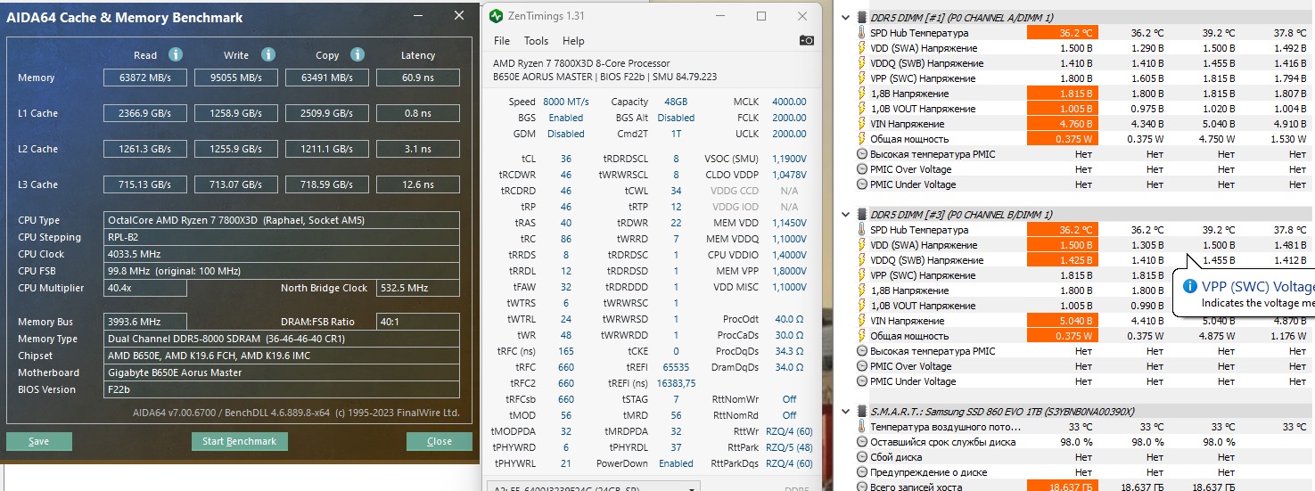1315x491 pixels.
Task: Open the Help menu in ZenTimings
Action: (x=573, y=41)
